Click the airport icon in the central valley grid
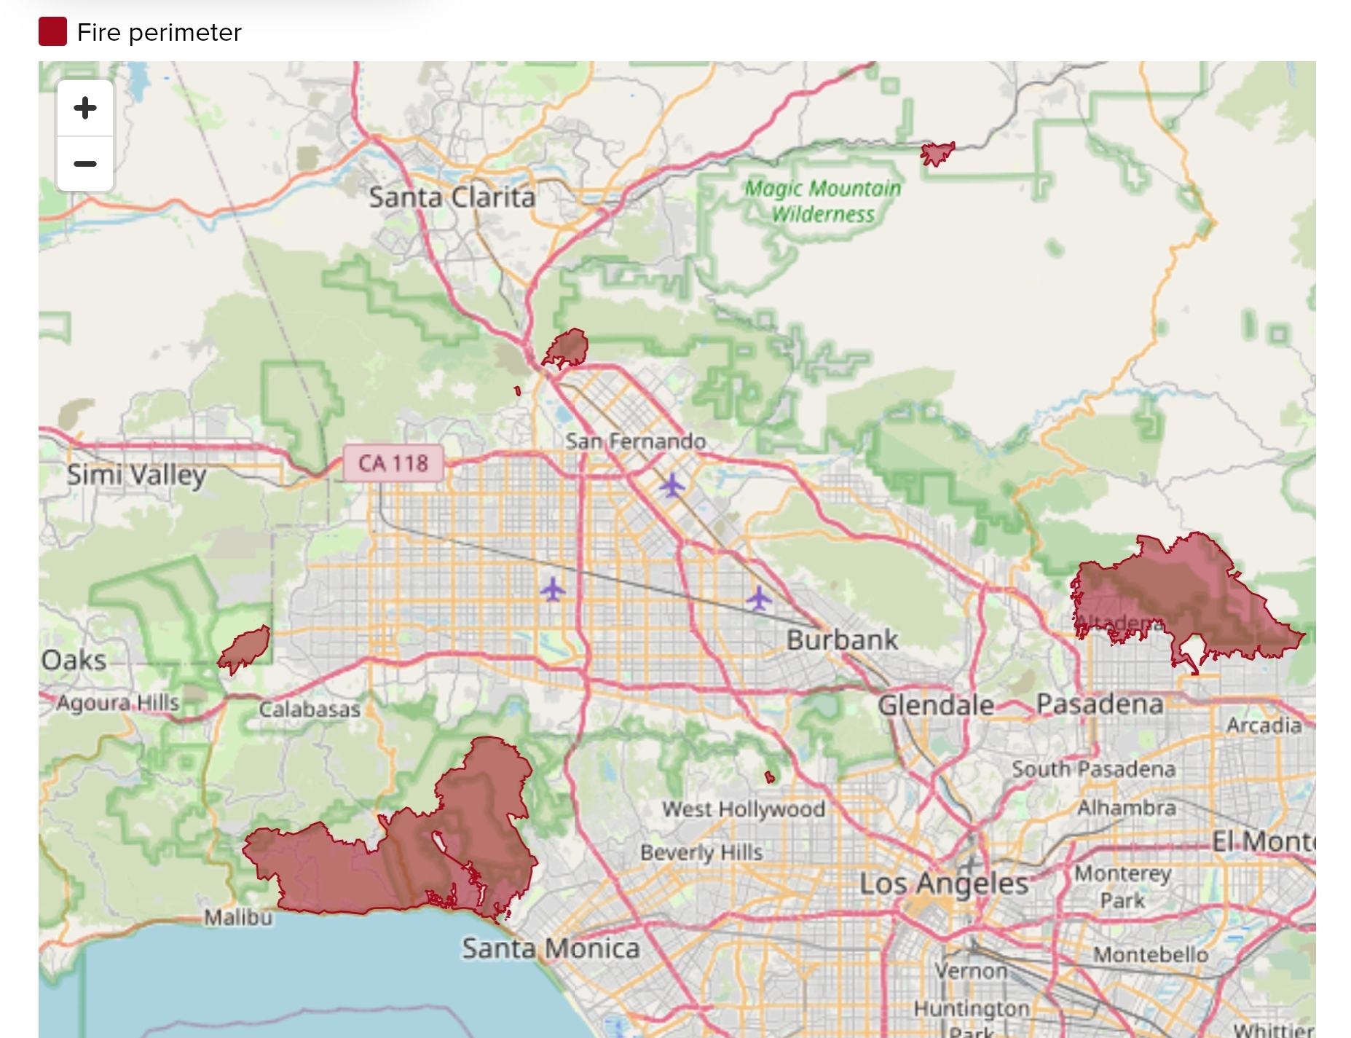Image resolution: width=1351 pixels, height=1038 pixels. click(553, 589)
